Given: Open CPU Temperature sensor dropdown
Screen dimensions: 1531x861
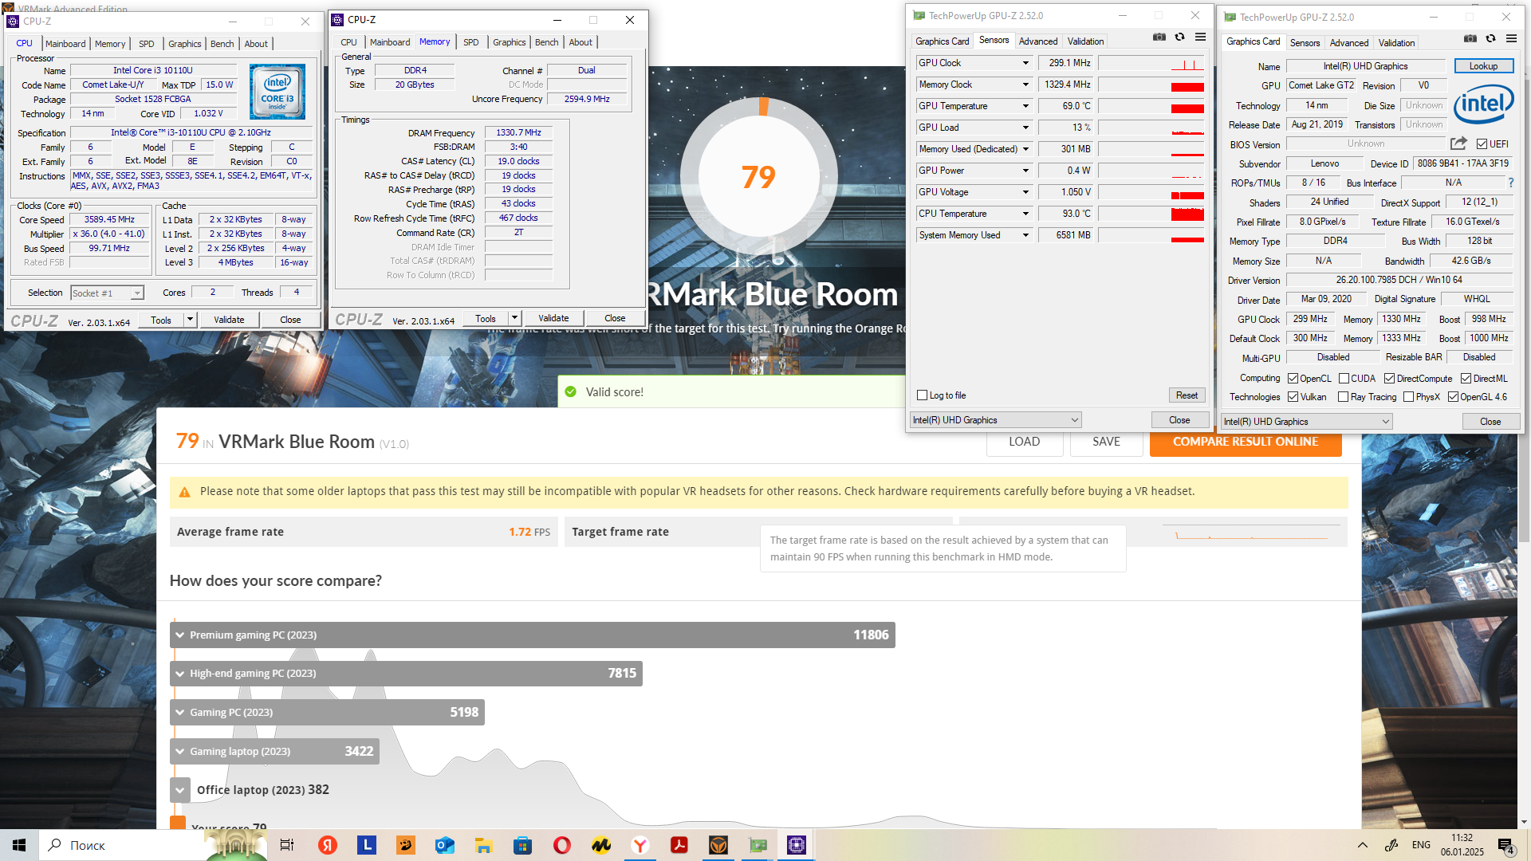Looking at the screenshot, I should [x=1025, y=214].
